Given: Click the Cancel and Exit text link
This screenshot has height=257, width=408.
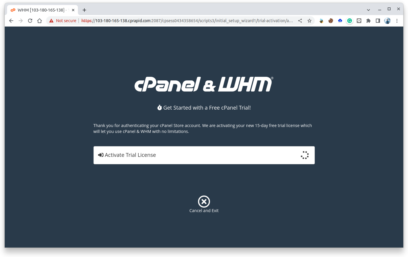Looking at the screenshot, I should click(204, 211).
